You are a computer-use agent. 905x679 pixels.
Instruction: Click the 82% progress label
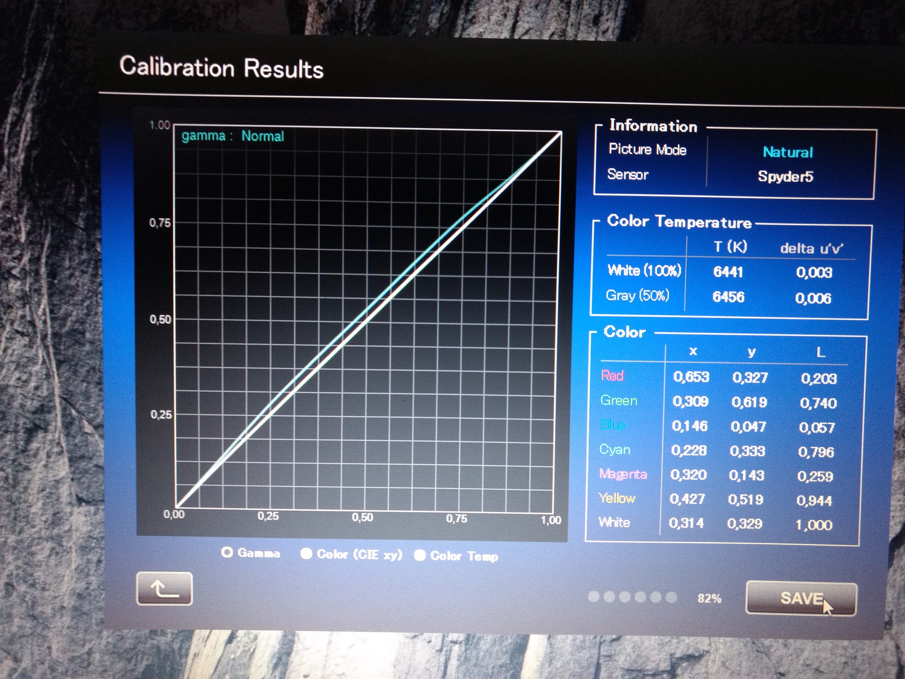709,598
